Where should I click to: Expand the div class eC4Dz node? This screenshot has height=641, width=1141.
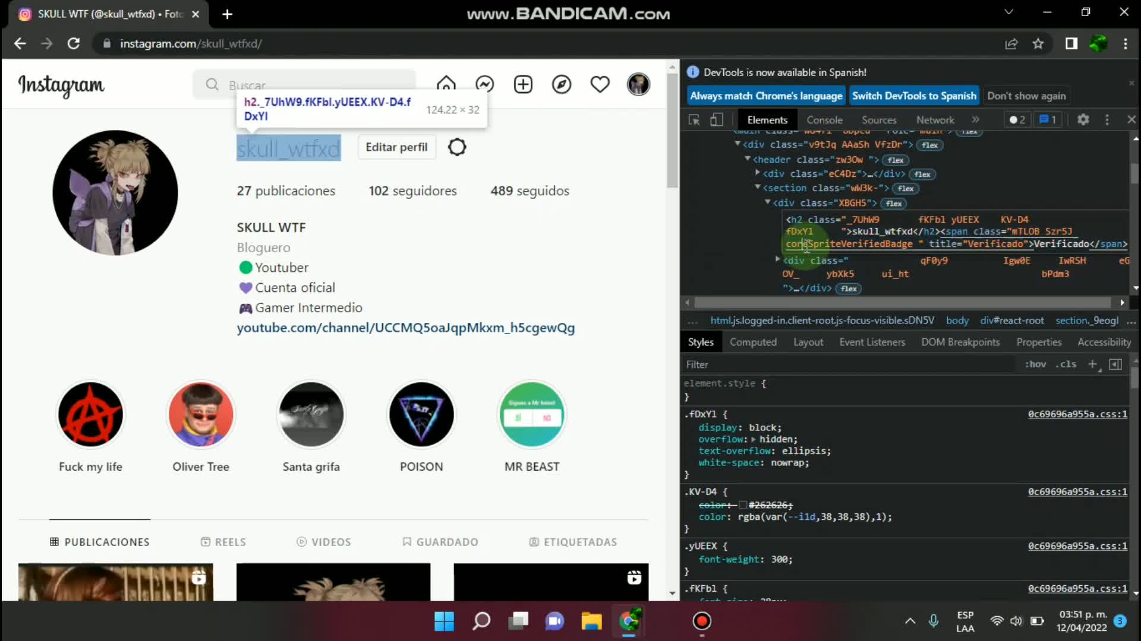click(x=758, y=173)
